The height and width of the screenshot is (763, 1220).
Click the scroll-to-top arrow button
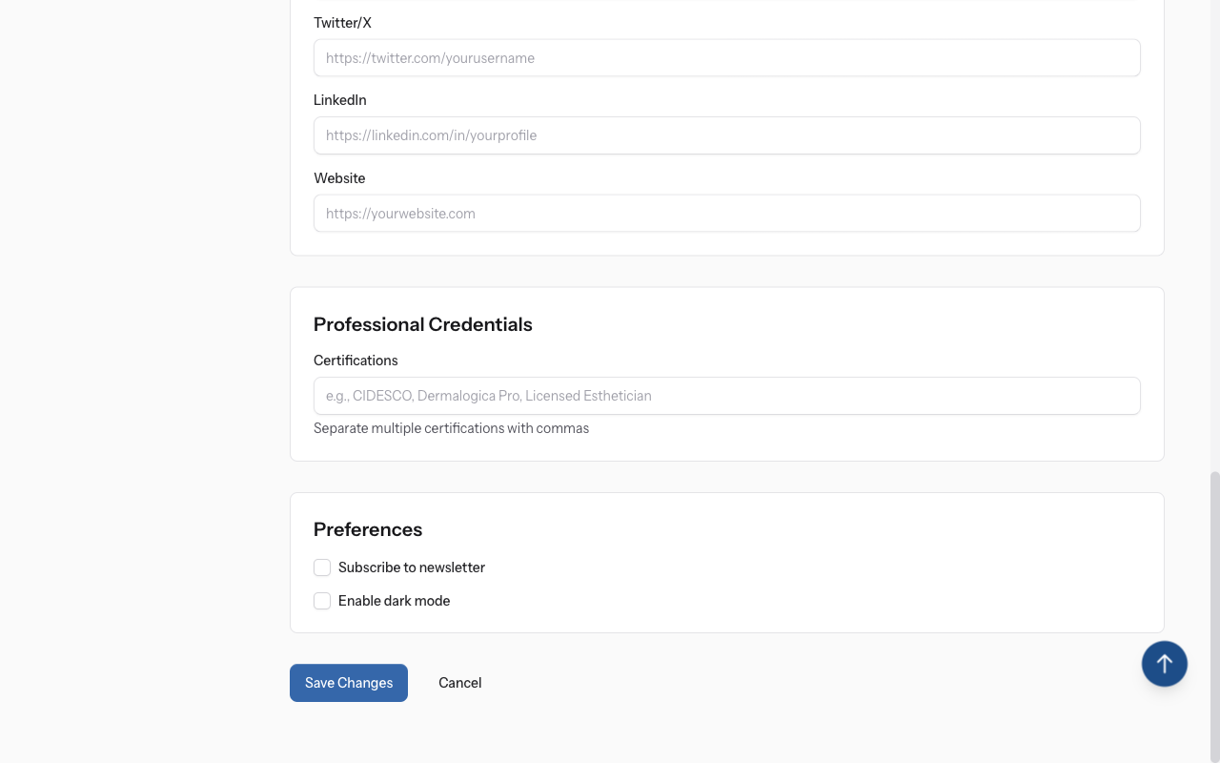1164,663
